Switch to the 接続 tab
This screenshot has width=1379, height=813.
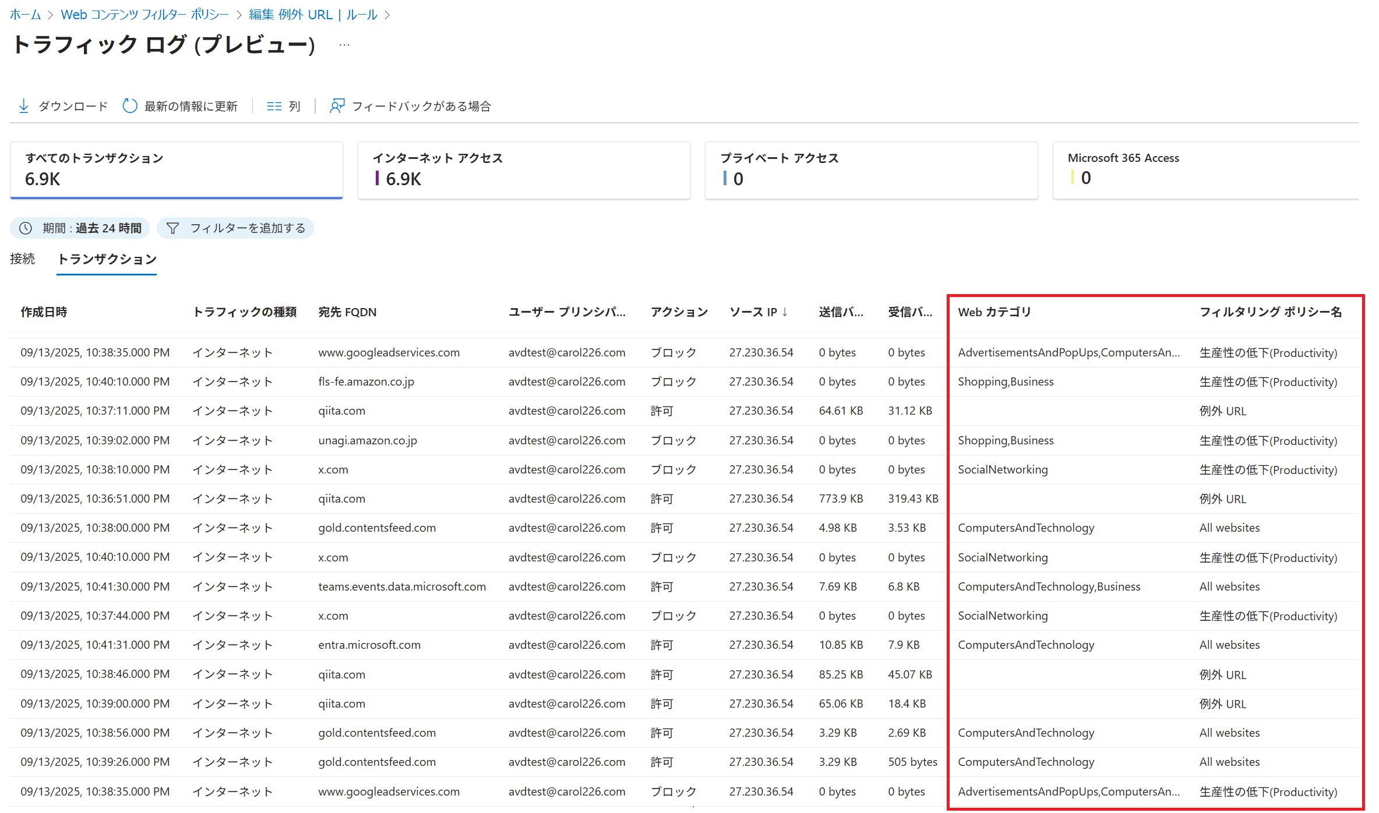tap(22, 259)
